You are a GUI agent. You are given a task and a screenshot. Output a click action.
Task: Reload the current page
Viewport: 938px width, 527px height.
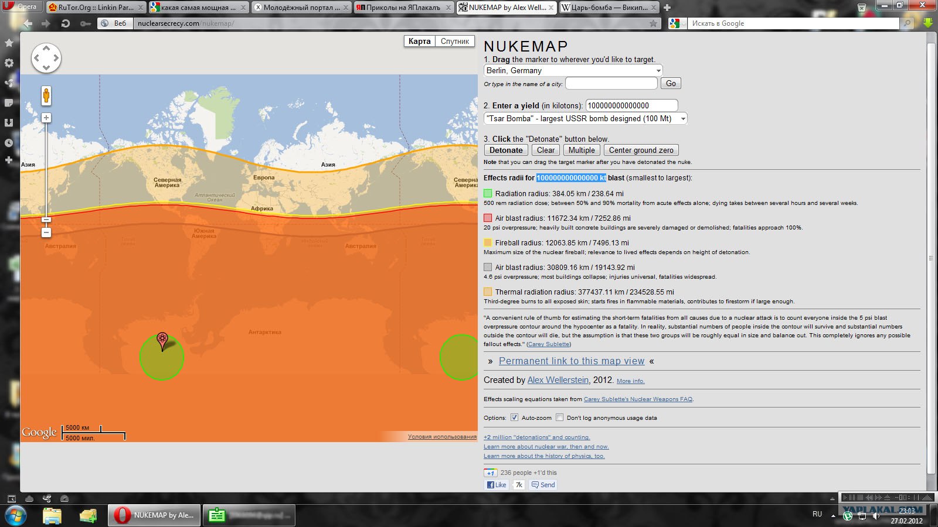click(66, 23)
